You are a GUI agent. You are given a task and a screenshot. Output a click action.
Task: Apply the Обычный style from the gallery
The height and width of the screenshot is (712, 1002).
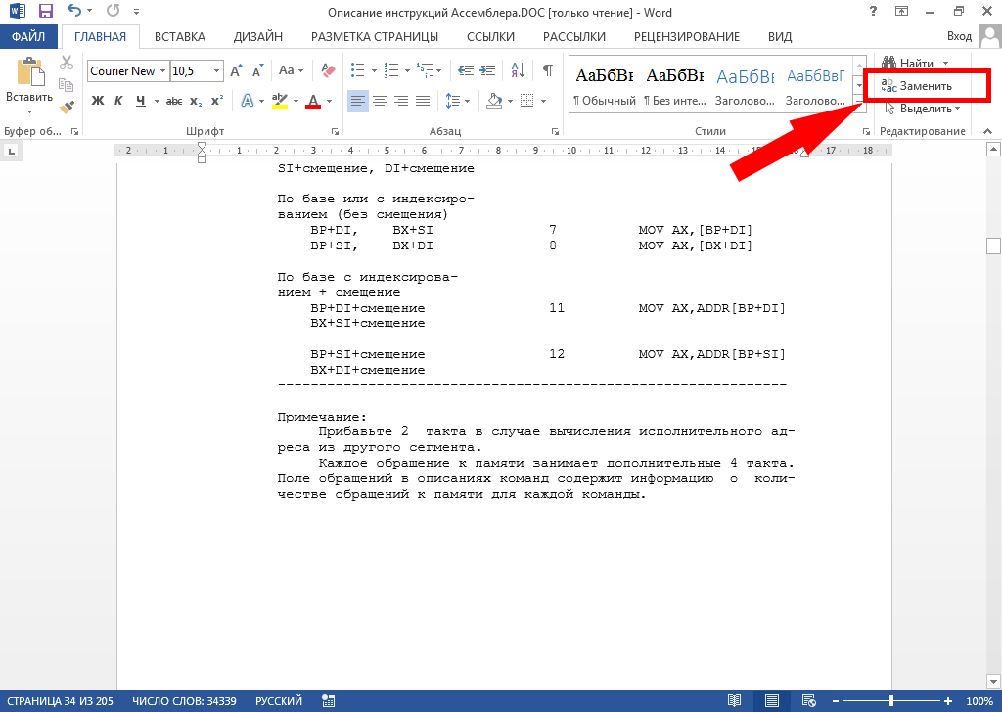(604, 86)
